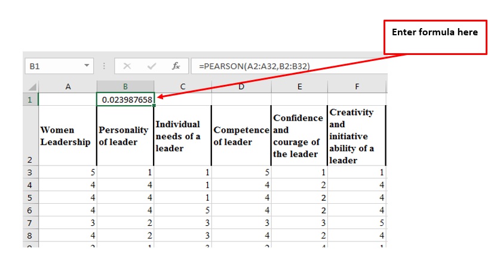Select cell A7 containing 3
Image resolution: width=497 pixels, height=254 pixels.
tap(68, 223)
